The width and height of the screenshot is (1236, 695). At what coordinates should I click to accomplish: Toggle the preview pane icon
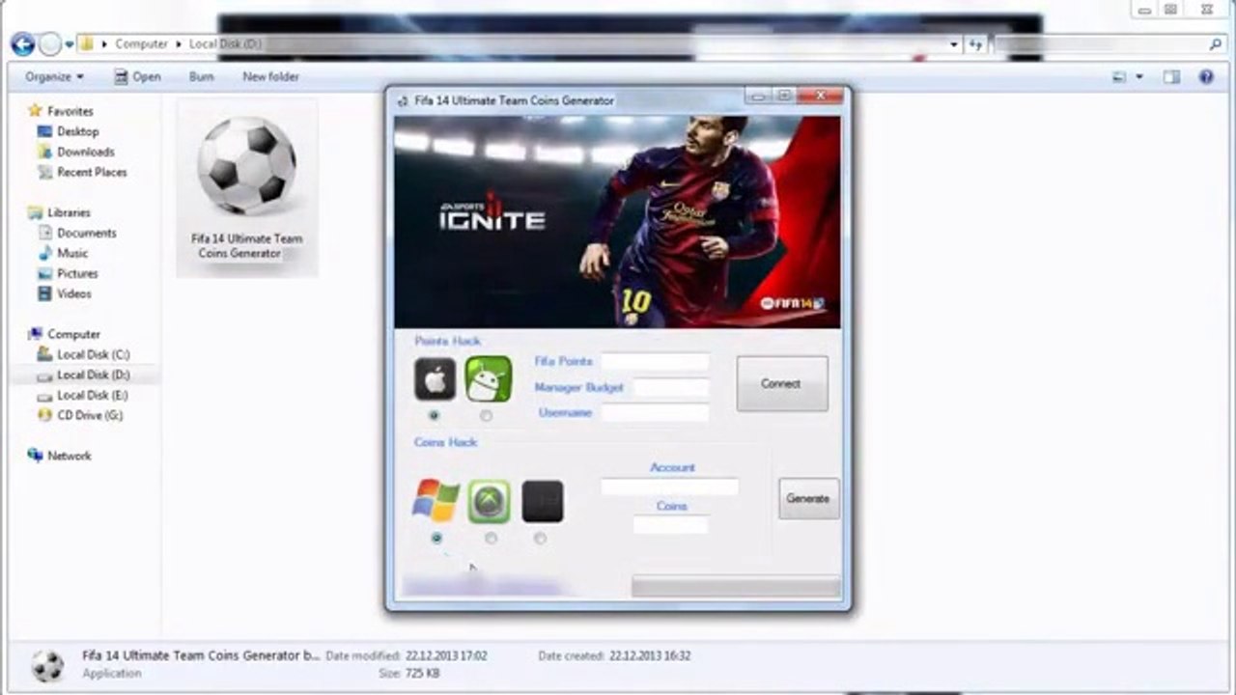[1171, 76]
